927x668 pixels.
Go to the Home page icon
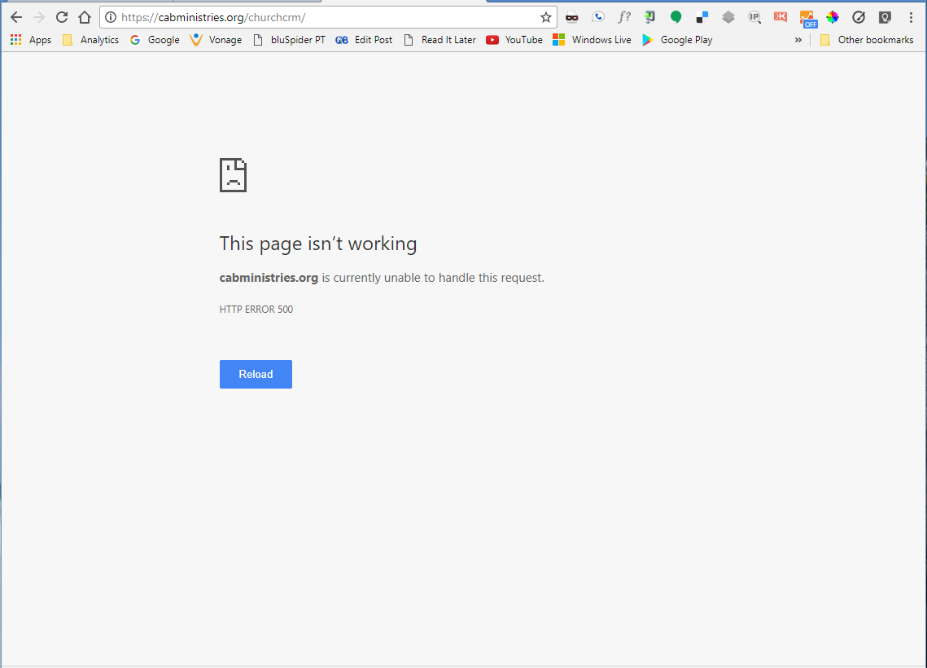tap(85, 17)
